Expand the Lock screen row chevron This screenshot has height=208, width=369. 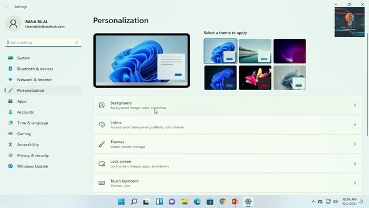tap(355, 164)
